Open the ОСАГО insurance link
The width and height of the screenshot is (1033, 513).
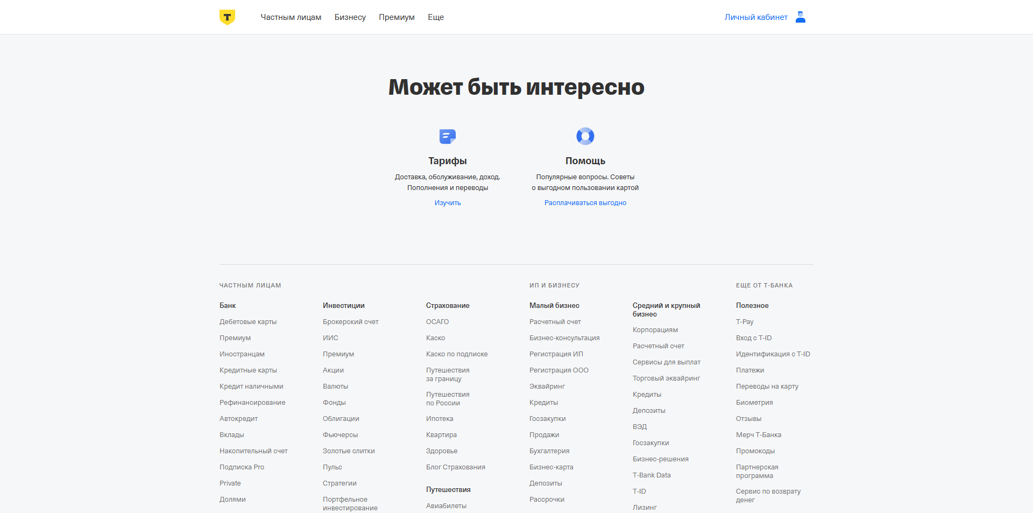coord(437,322)
